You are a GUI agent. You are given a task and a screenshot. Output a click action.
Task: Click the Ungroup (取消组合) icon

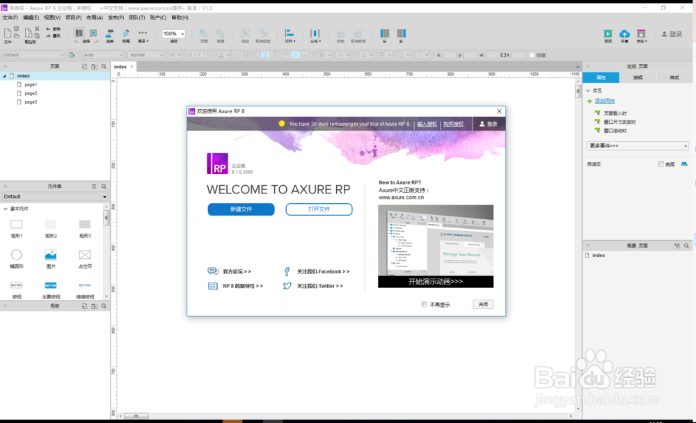tap(263, 33)
